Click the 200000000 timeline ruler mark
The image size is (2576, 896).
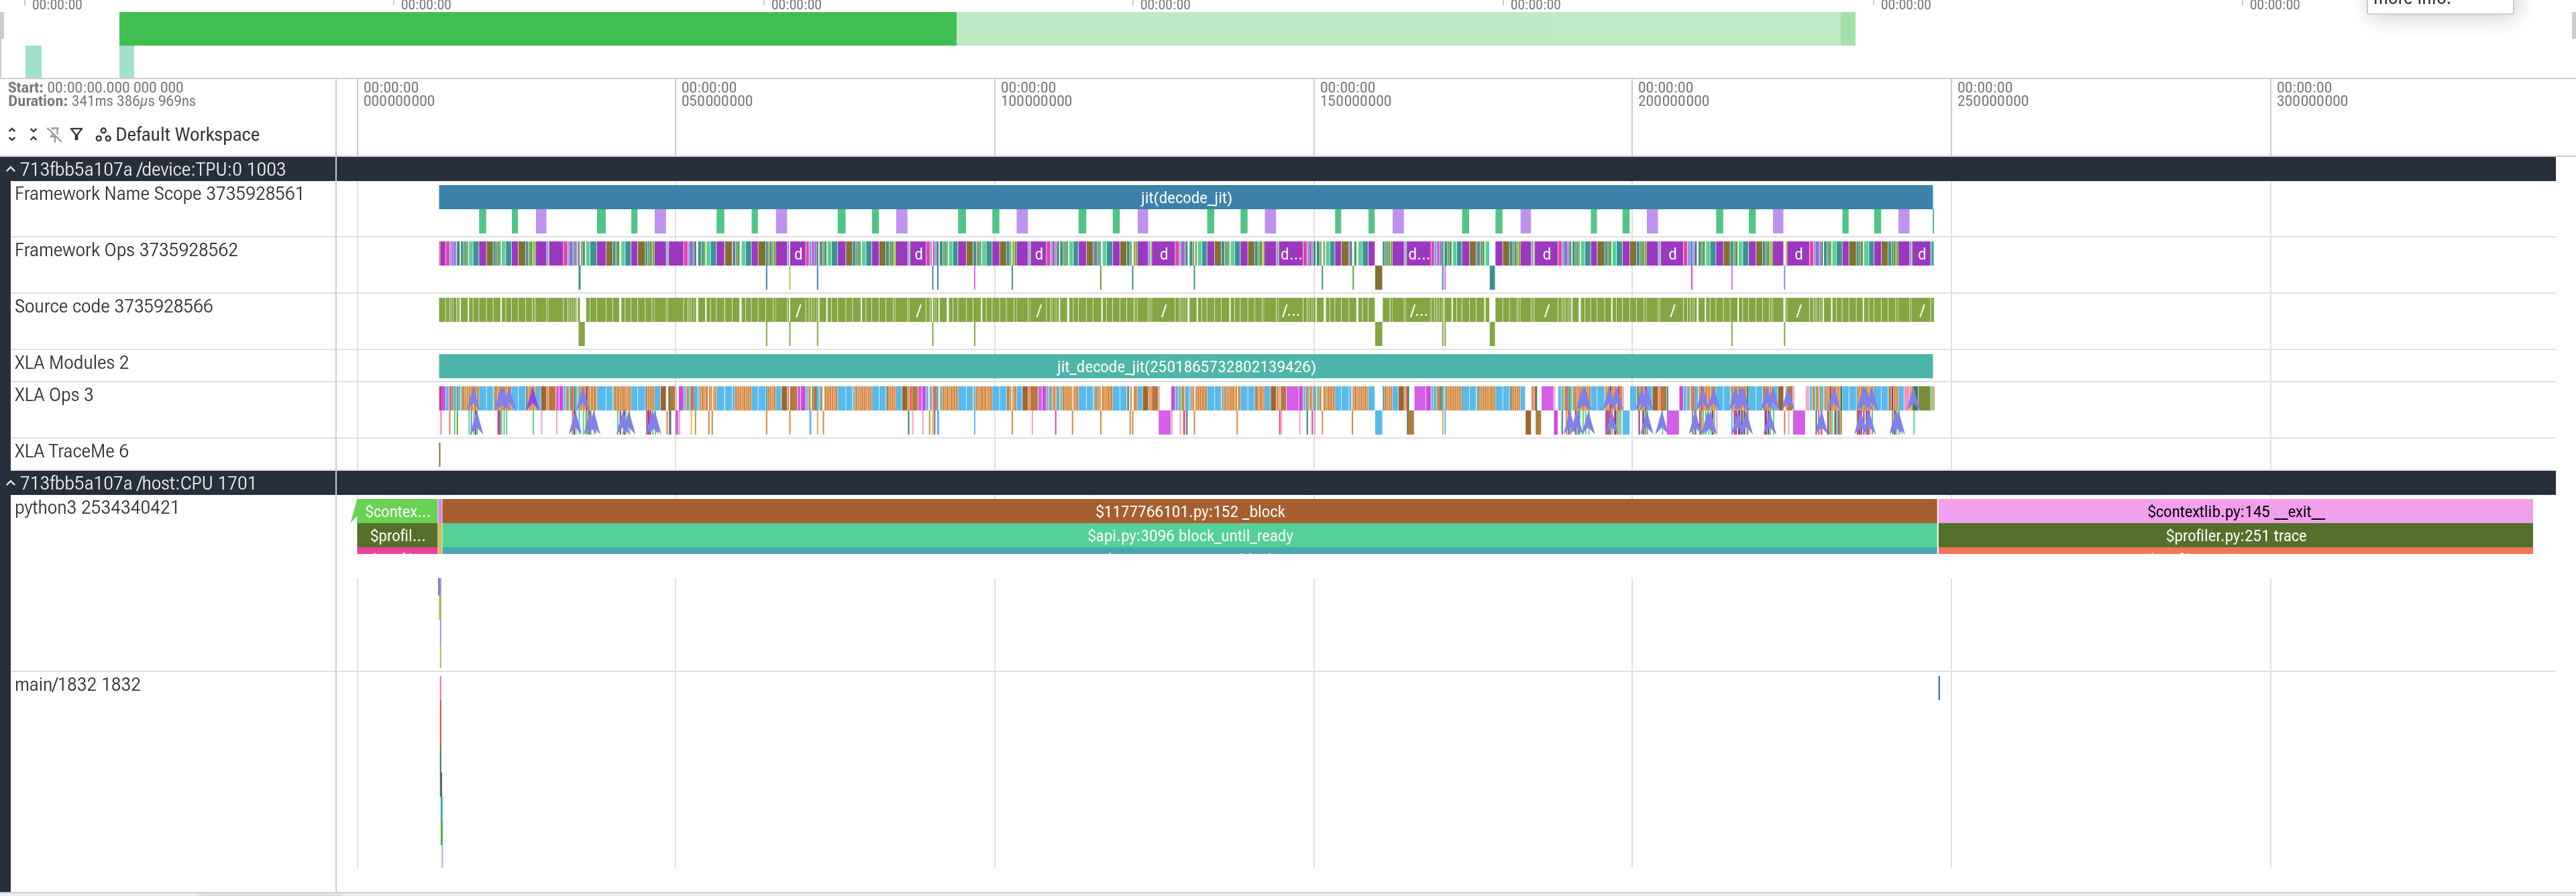1673,94
